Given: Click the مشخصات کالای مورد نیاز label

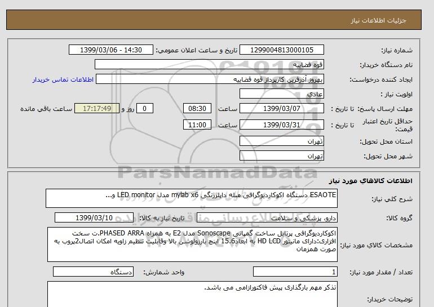Looking at the screenshot, I should 376,245.
